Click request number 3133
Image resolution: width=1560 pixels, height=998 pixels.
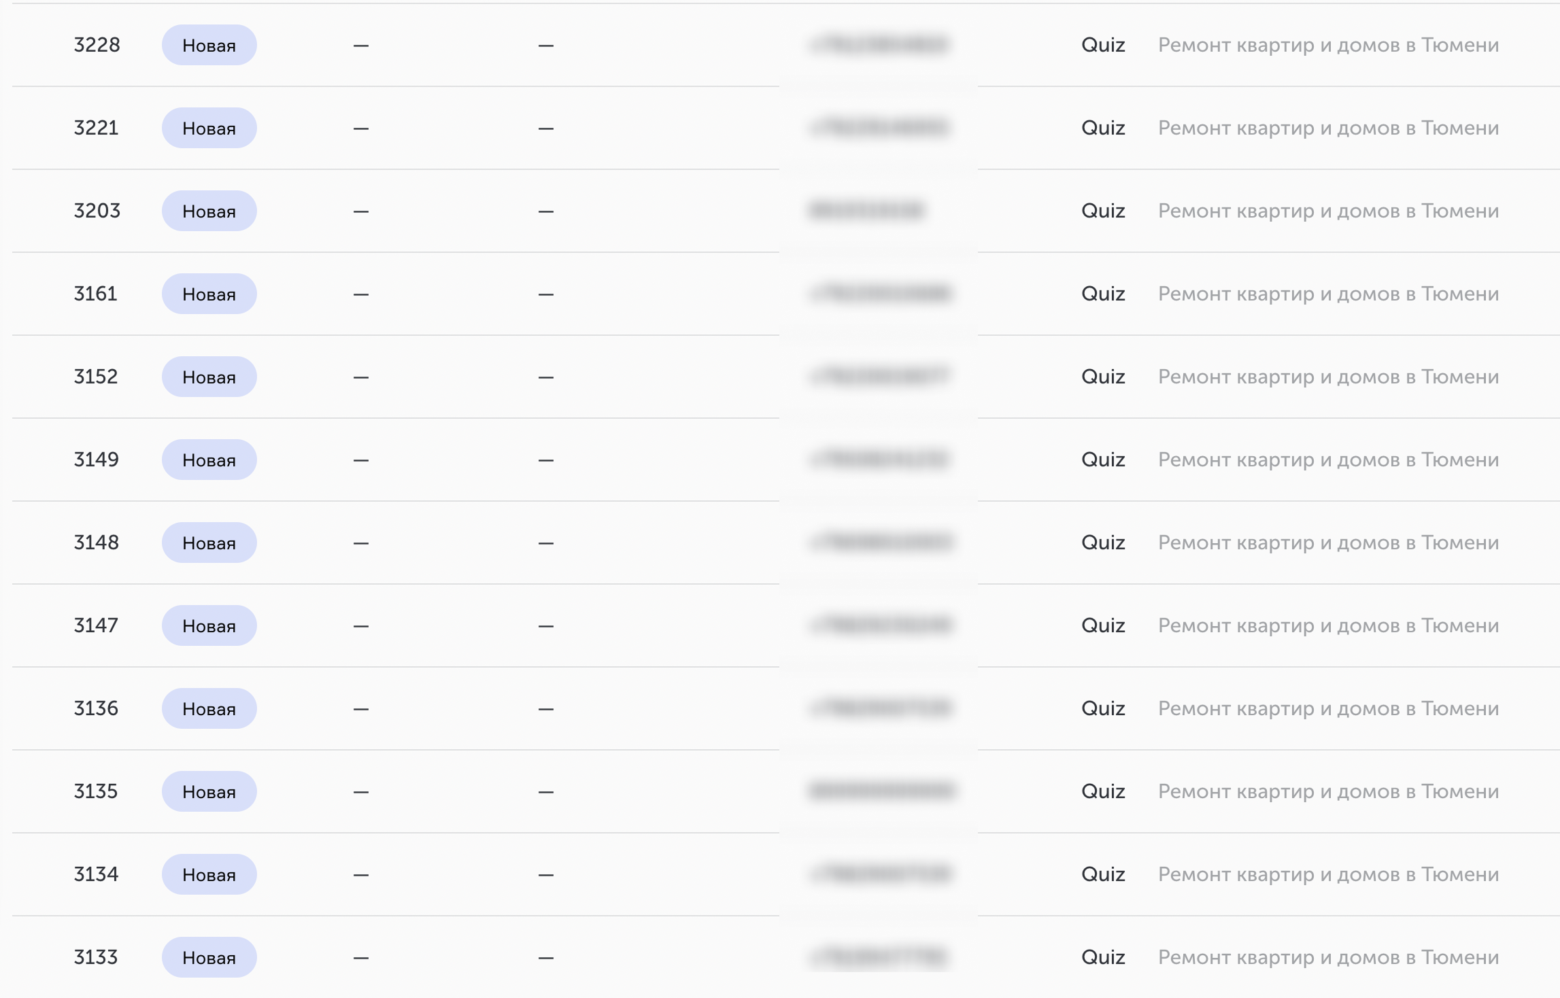point(96,957)
